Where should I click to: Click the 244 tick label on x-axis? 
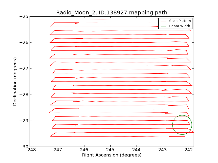137,150
